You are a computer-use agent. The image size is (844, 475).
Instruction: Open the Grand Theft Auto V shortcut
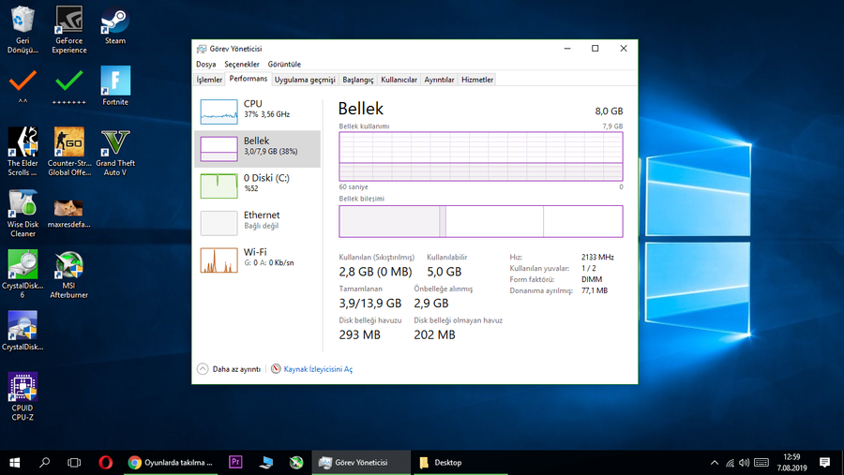click(x=115, y=152)
